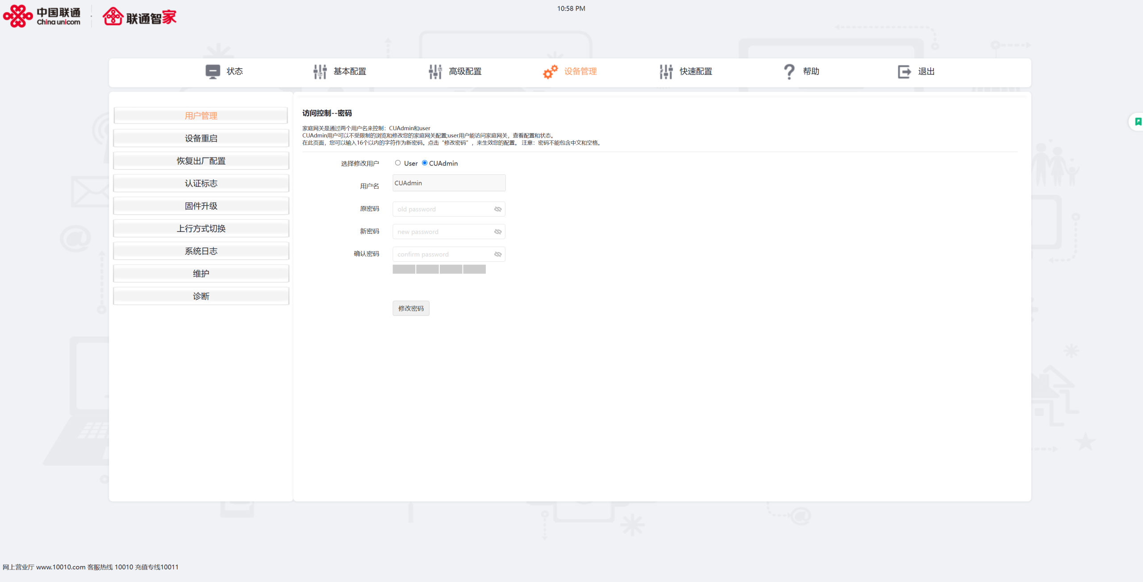This screenshot has width=1143, height=582.
Task: Focus the new password input field
Action: (x=449, y=232)
